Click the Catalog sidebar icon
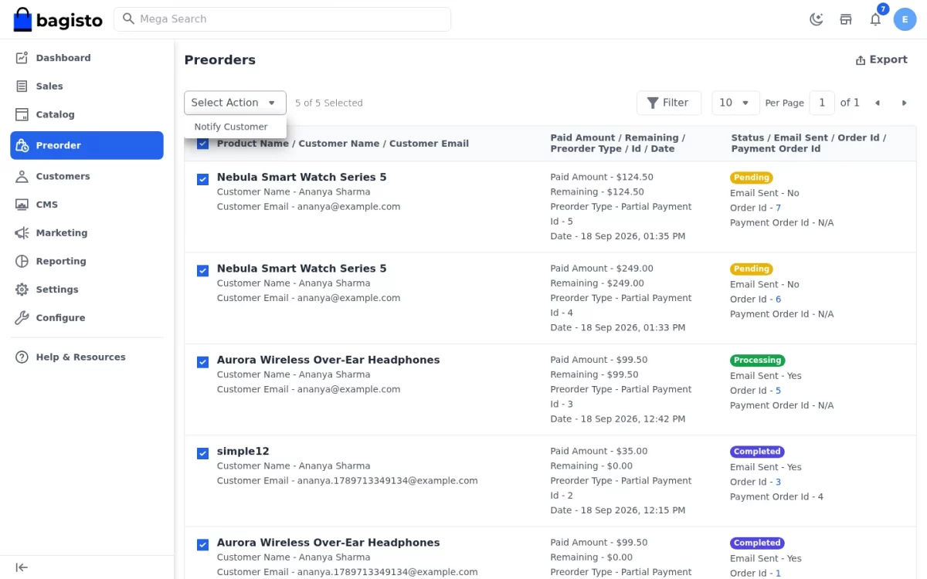Screen dimensions: 927x579 pos(22,114)
